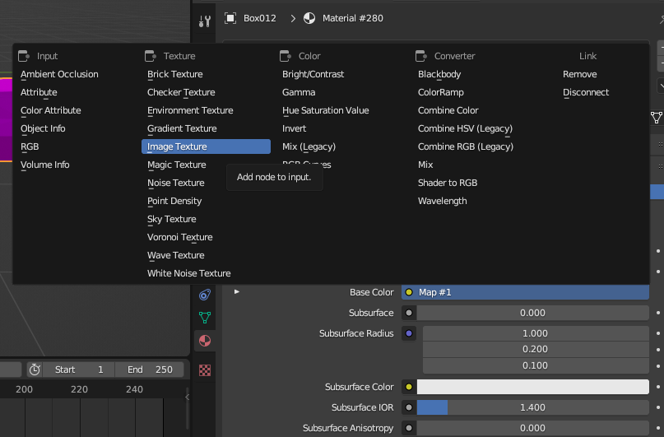
Task: Open the Material properties tab
Action: tap(205, 341)
